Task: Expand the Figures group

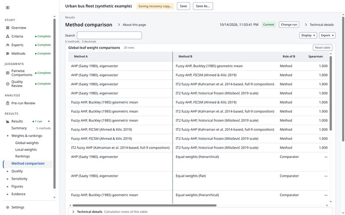Action: [x=8, y=187]
